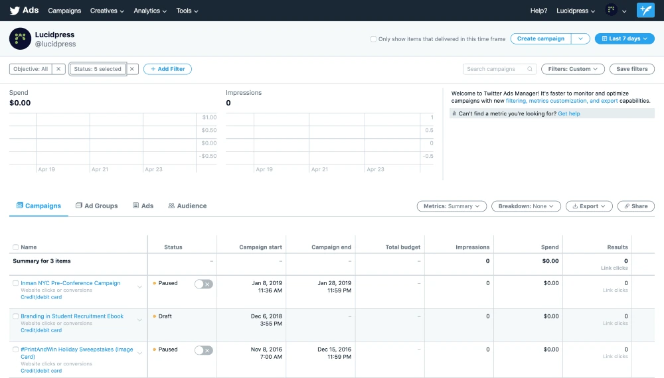
Task: Expand Branding in Student Recruitment row chevron
Action: coord(139,320)
